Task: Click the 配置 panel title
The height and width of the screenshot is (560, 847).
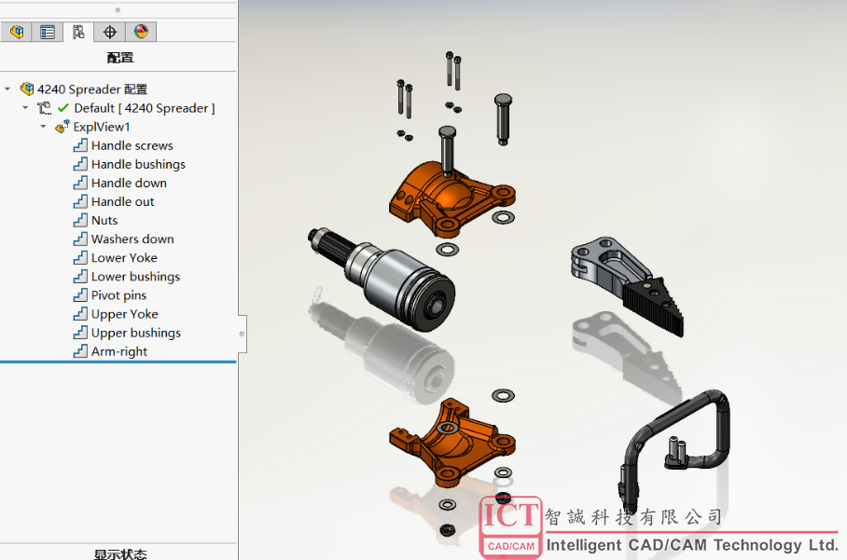Action: point(120,58)
